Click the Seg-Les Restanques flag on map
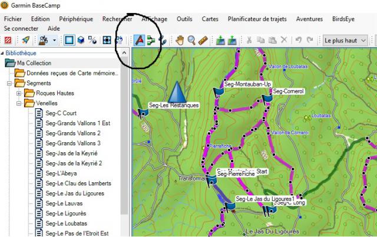The height and width of the screenshot is (237, 377). (143, 112)
